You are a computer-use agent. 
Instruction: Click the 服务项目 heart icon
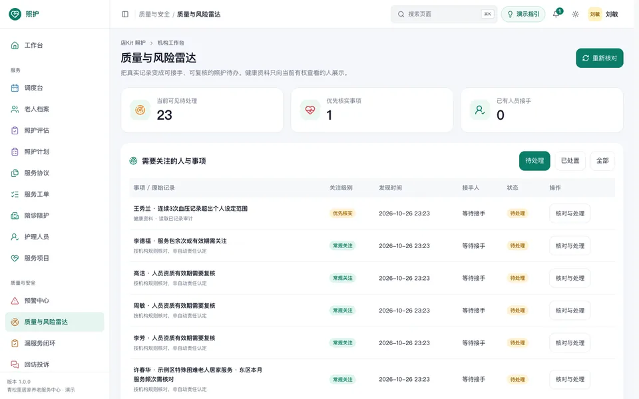click(x=15, y=258)
